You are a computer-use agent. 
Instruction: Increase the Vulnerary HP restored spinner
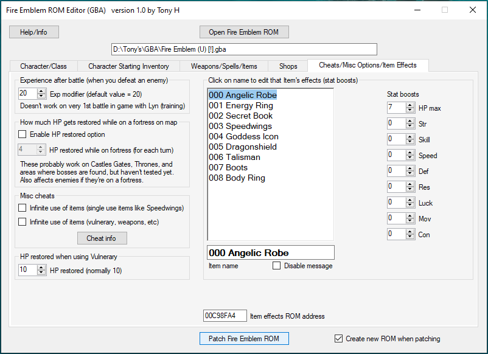click(x=41, y=268)
